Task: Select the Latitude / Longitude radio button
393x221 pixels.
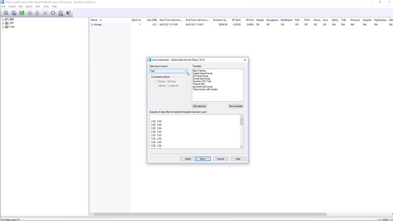Action: pos(156,86)
